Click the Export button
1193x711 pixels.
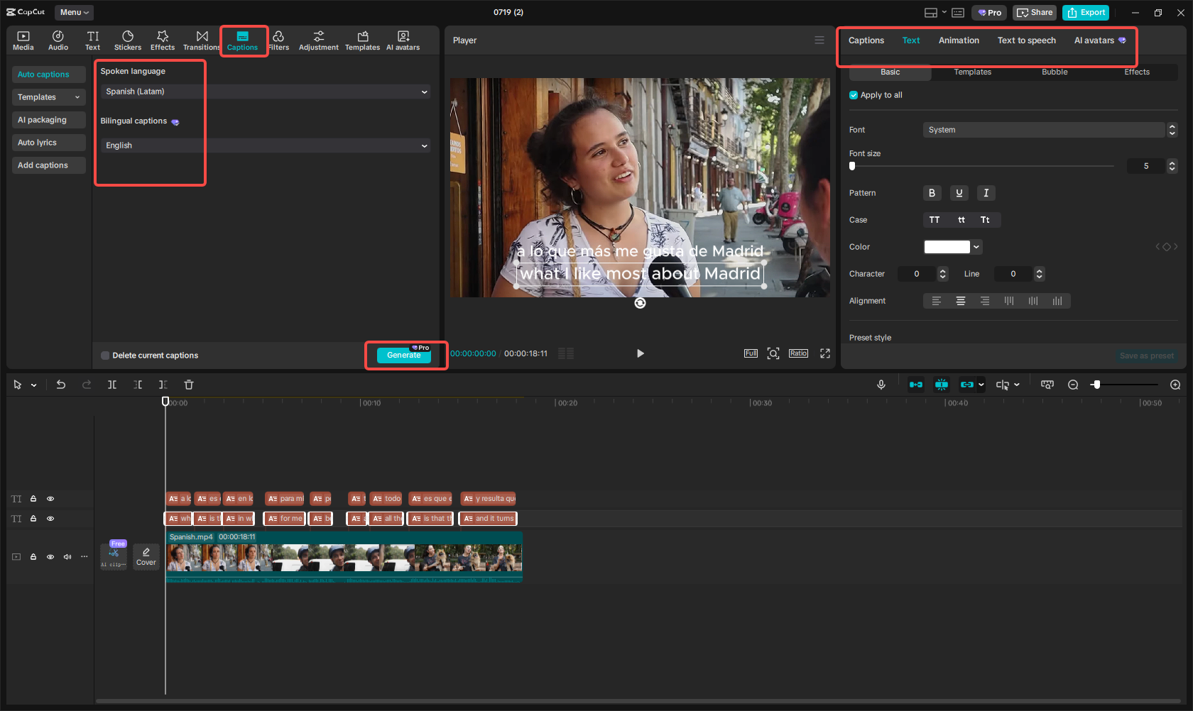click(1086, 13)
